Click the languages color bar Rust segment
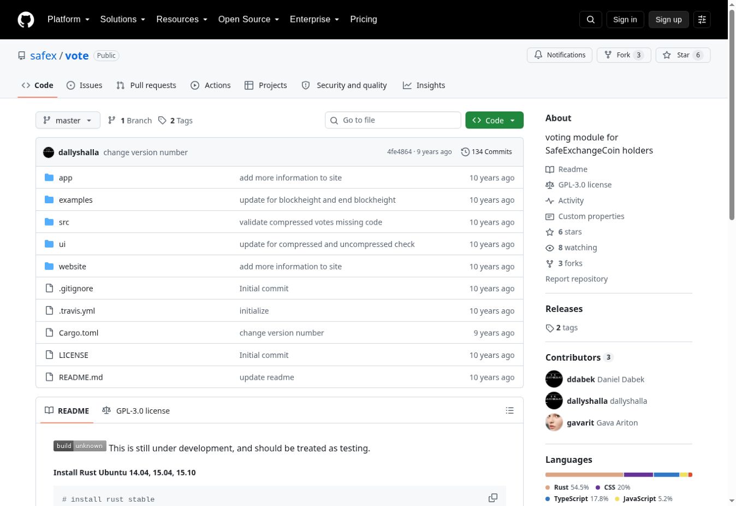Screen dimensions: 736x506 [584, 475]
